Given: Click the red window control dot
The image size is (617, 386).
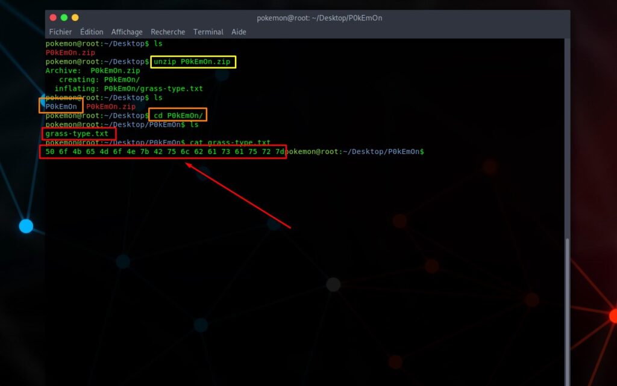Looking at the screenshot, I should coord(54,18).
